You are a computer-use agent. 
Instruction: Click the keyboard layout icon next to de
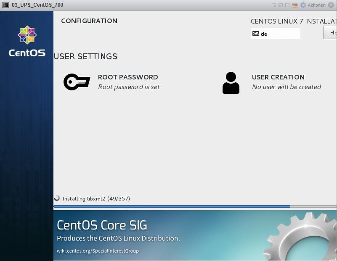pos(256,34)
